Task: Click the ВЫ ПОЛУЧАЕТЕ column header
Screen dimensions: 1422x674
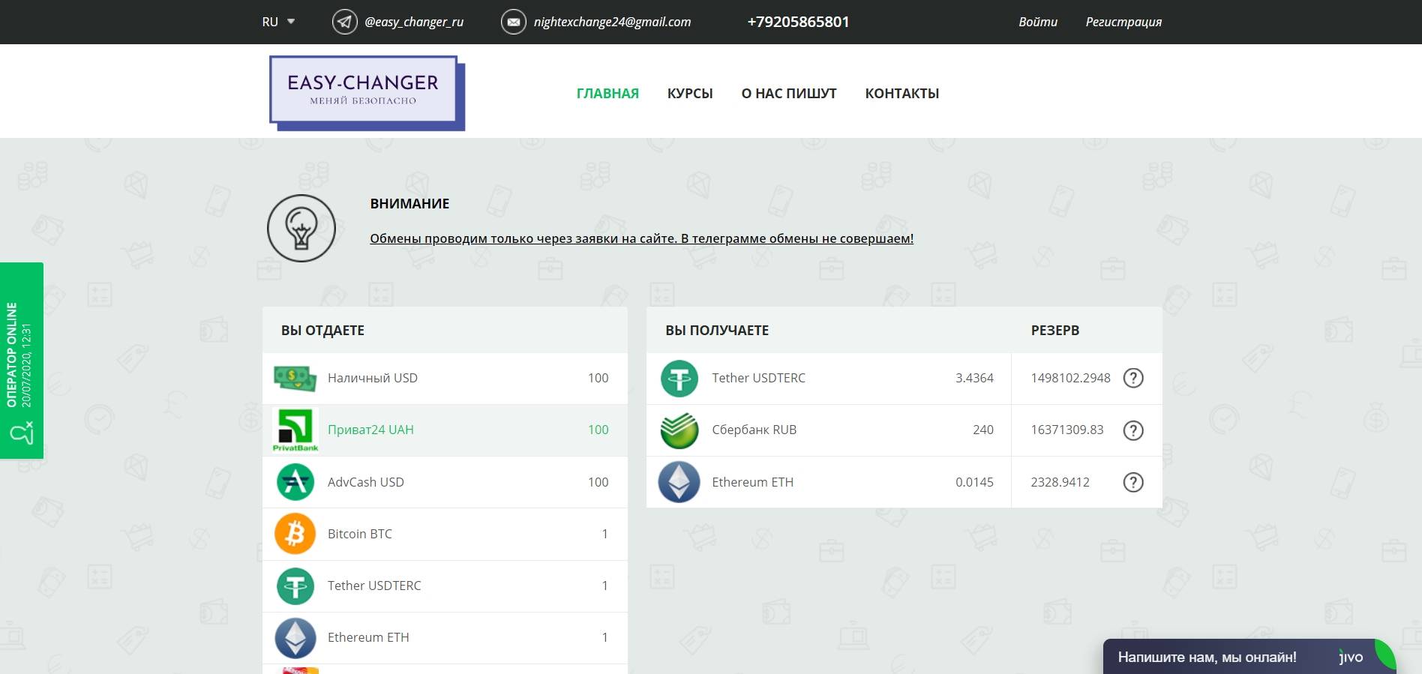Action: (x=717, y=331)
